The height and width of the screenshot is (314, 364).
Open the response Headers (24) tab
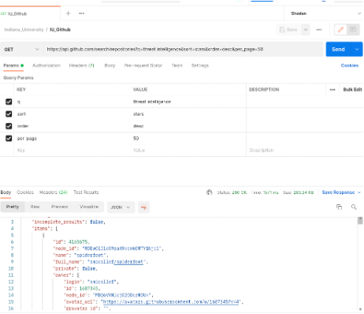tap(54, 193)
